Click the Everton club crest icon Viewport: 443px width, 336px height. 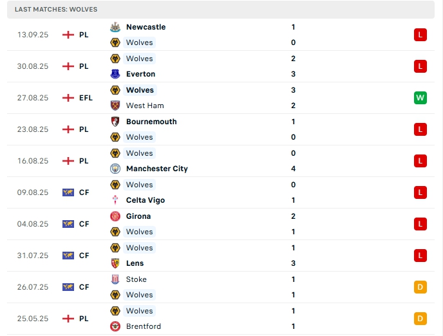point(116,74)
